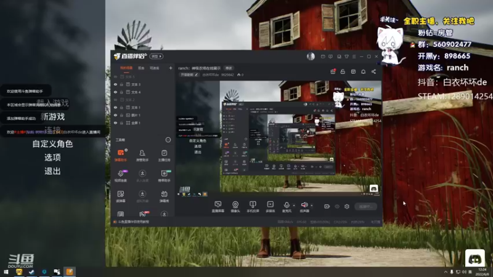Toggle the lock on the 文本3 layer
Viewport: 493px width, 277px height.
click(x=121, y=84)
